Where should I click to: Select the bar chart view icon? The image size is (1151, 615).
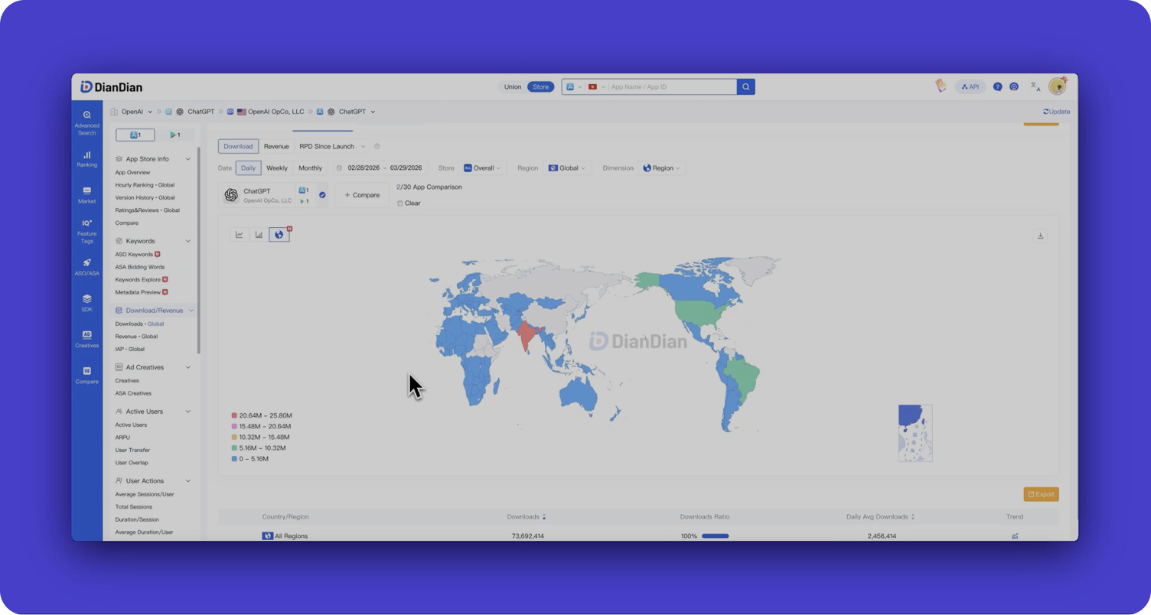coord(259,235)
